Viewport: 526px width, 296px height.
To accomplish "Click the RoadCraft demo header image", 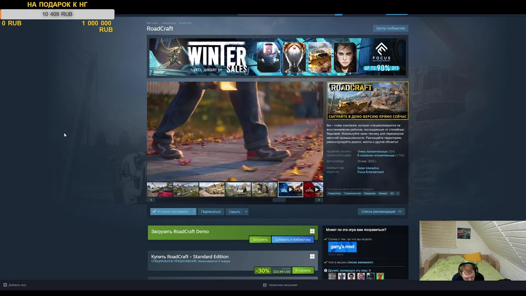I will 367,101.
